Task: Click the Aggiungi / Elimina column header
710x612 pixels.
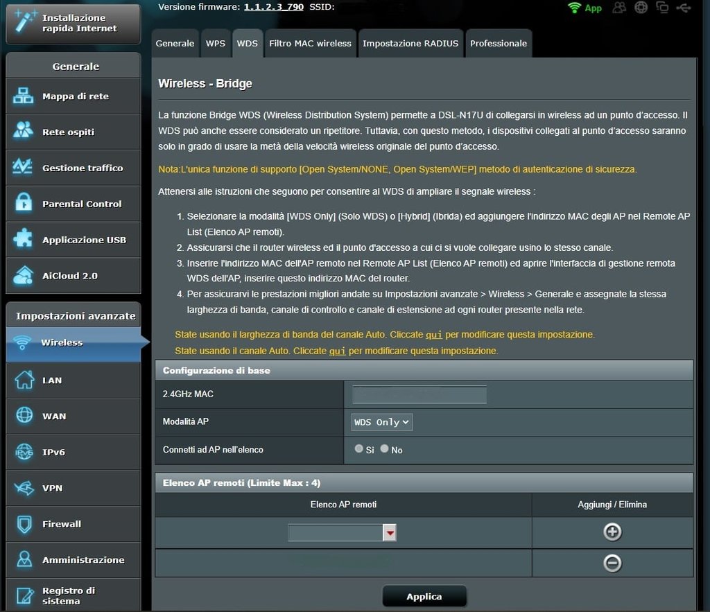Action: [612, 505]
